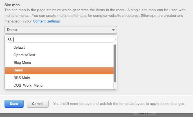
Task: Click the site map description paragraph
Action: [95, 16]
